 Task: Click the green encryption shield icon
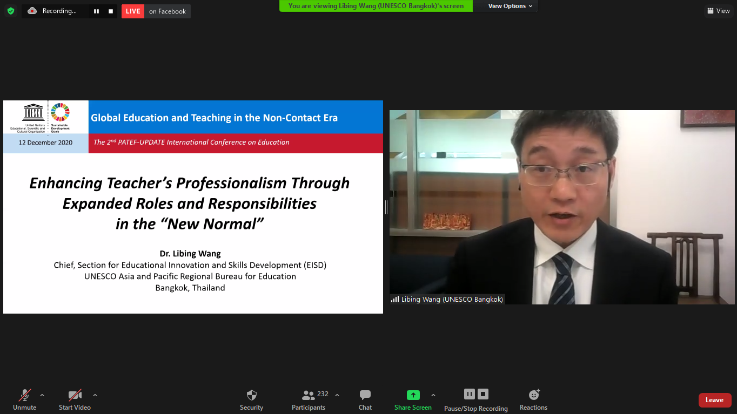[11, 11]
